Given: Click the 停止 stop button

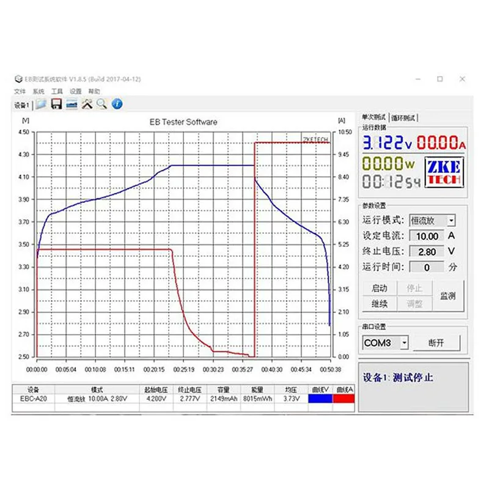Looking at the screenshot, I should [414, 288].
